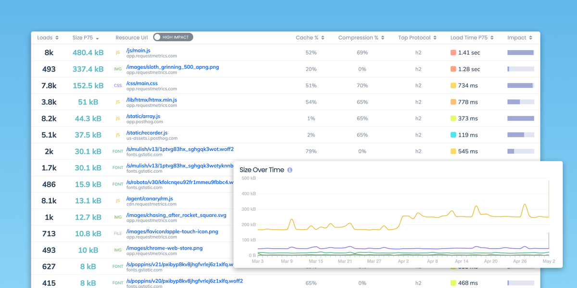577x288 pixels.
Task: Open the 1ptvg83hx_sghgqk3wot.woff2 font link
Action: (180, 149)
